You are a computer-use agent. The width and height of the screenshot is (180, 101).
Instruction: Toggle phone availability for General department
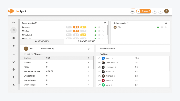click(103, 27)
